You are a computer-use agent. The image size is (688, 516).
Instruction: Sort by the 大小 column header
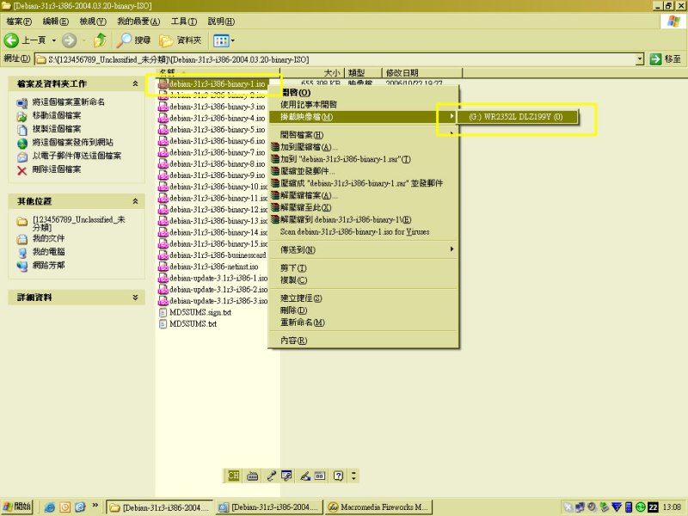point(313,72)
